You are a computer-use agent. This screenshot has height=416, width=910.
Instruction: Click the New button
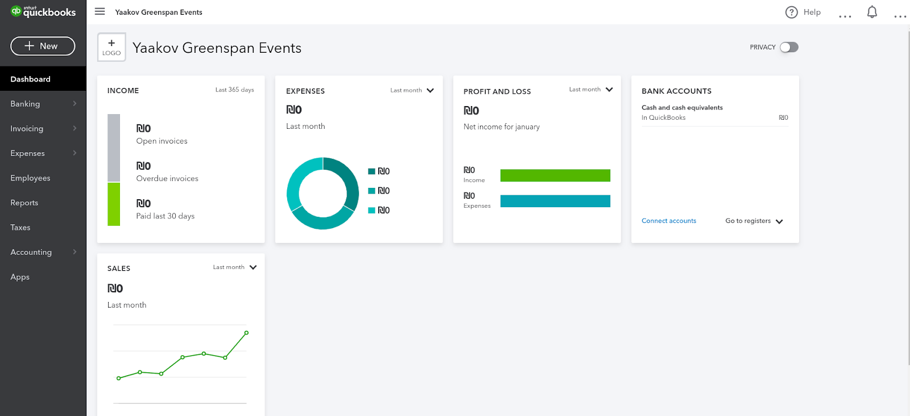43,46
